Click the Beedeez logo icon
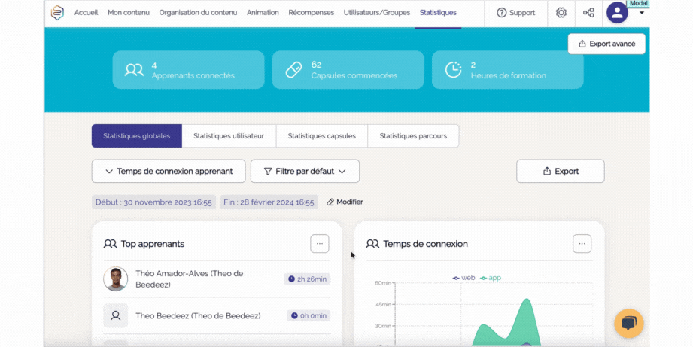 [57, 13]
